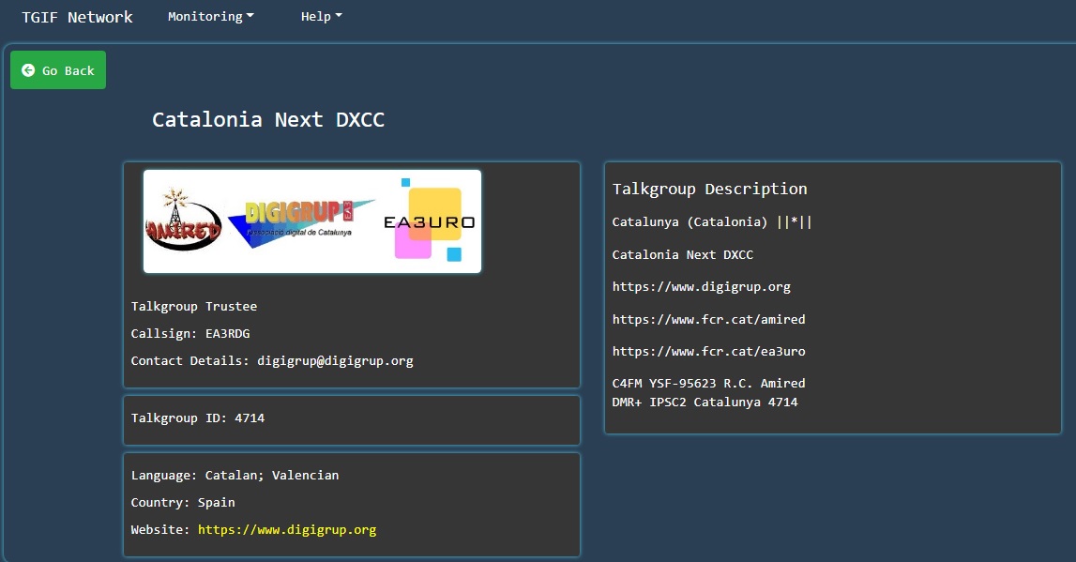Select the Catalonia Next DXCC page heading
1076x562 pixels.
(268, 119)
